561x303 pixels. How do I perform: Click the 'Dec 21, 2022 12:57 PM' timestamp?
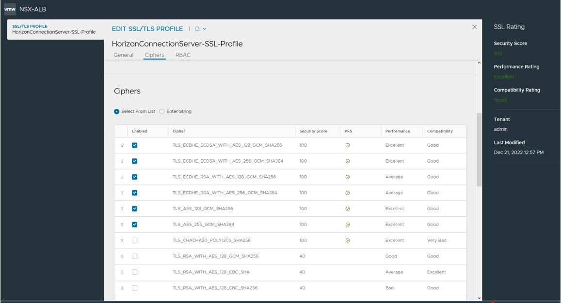click(518, 152)
